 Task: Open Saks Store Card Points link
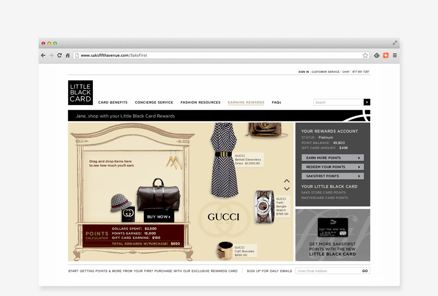coord(323,193)
